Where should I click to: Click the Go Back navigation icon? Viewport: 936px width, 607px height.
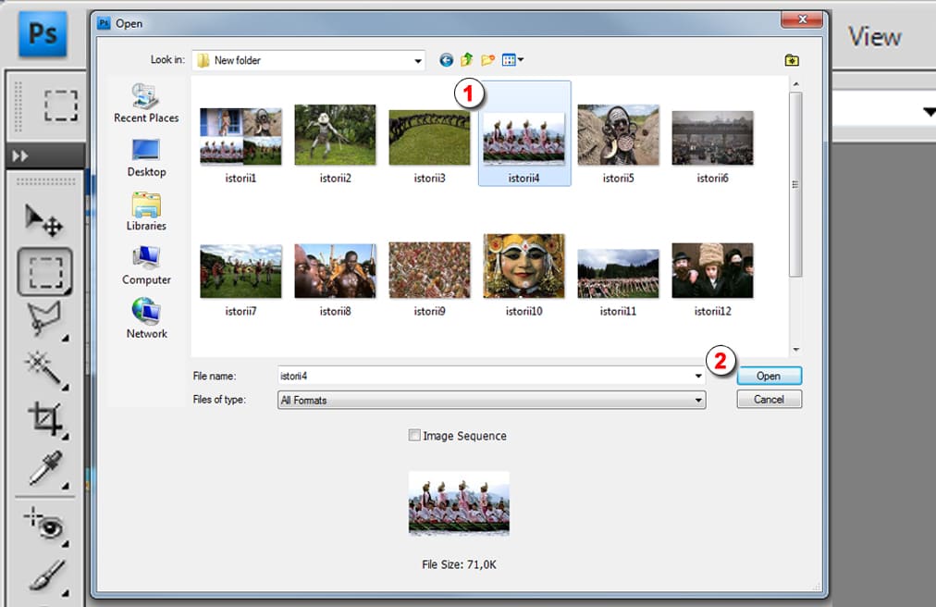[x=447, y=60]
